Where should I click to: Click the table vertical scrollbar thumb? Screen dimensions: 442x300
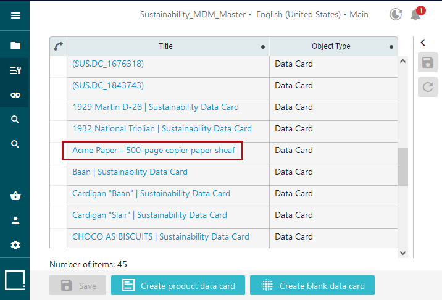coord(403,167)
